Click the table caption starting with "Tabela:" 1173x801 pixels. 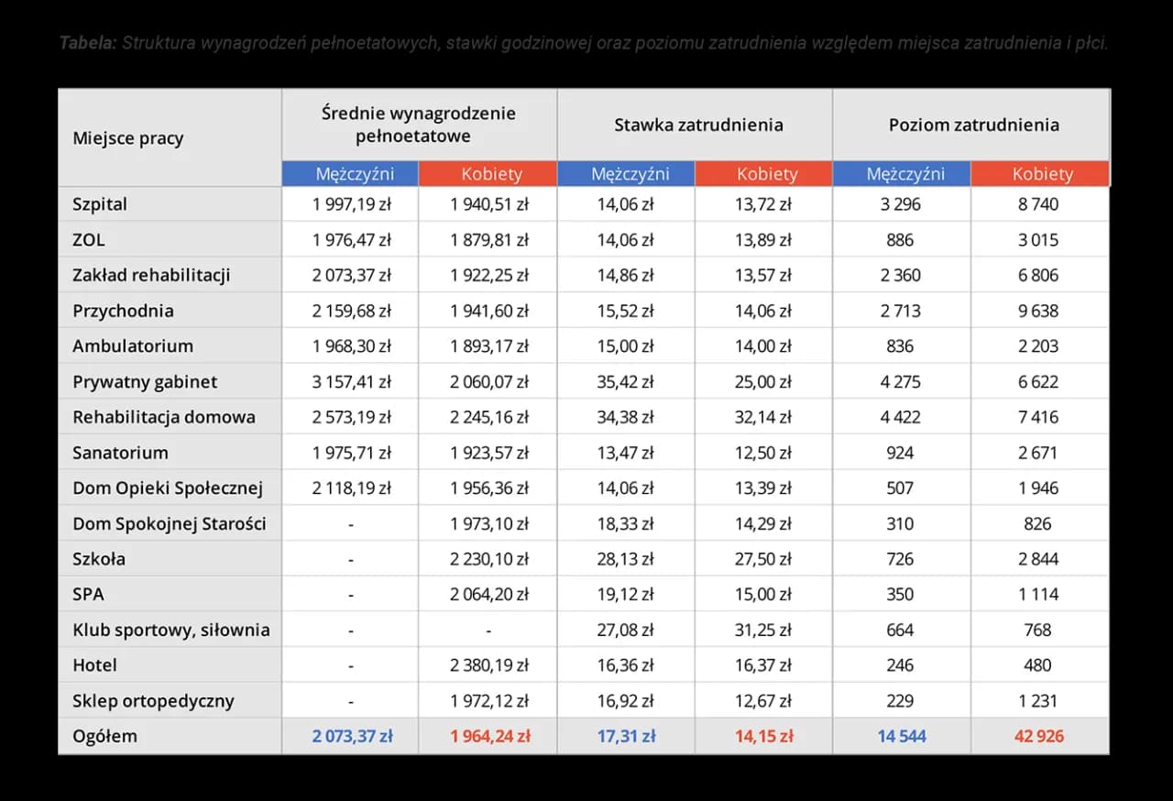(x=583, y=43)
